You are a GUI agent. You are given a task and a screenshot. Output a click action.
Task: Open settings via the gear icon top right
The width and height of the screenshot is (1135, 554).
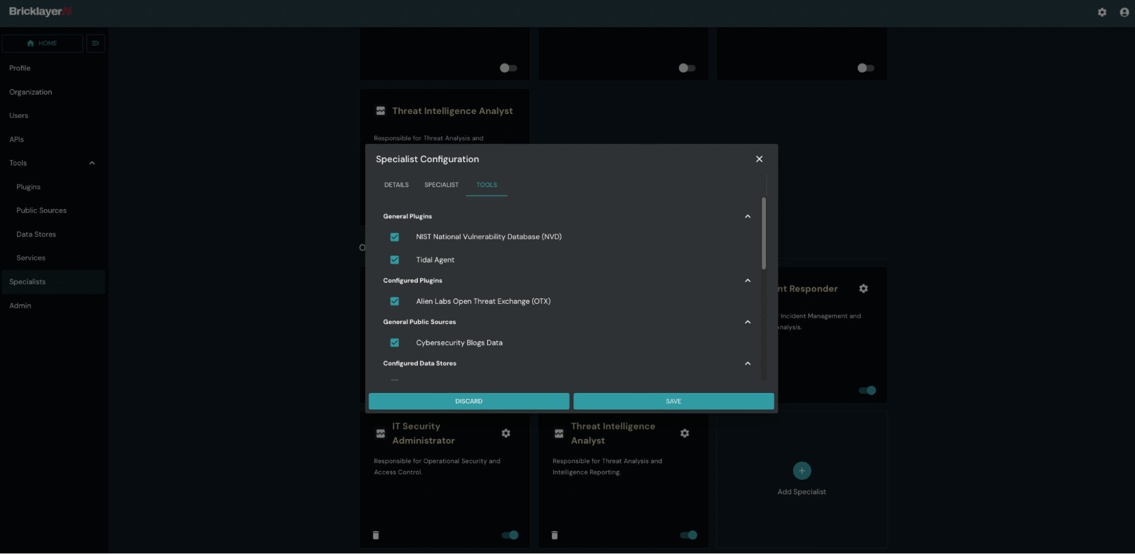(x=1102, y=12)
